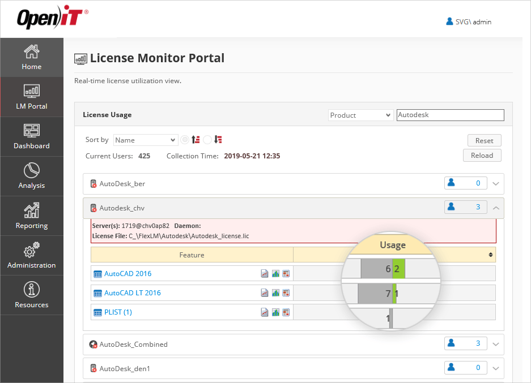Select the ascending sort radio button
This screenshot has height=383, width=531.
point(185,140)
